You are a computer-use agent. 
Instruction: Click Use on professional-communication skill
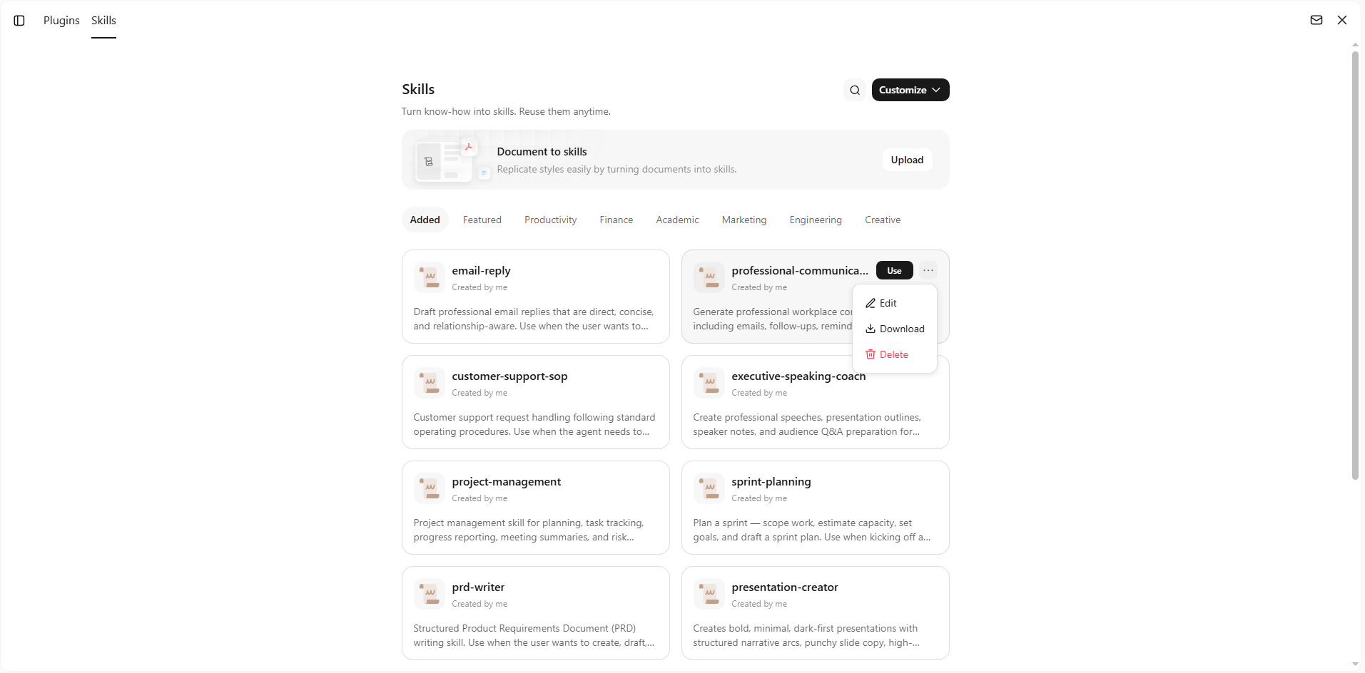click(x=895, y=270)
